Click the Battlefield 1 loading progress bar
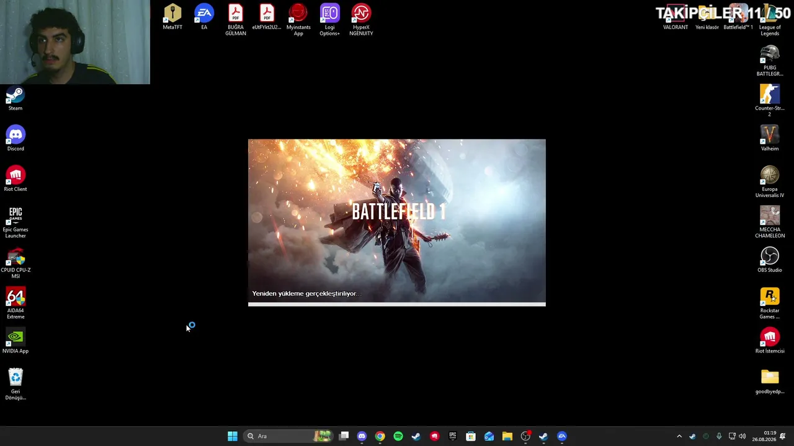This screenshot has width=794, height=446. [397, 304]
